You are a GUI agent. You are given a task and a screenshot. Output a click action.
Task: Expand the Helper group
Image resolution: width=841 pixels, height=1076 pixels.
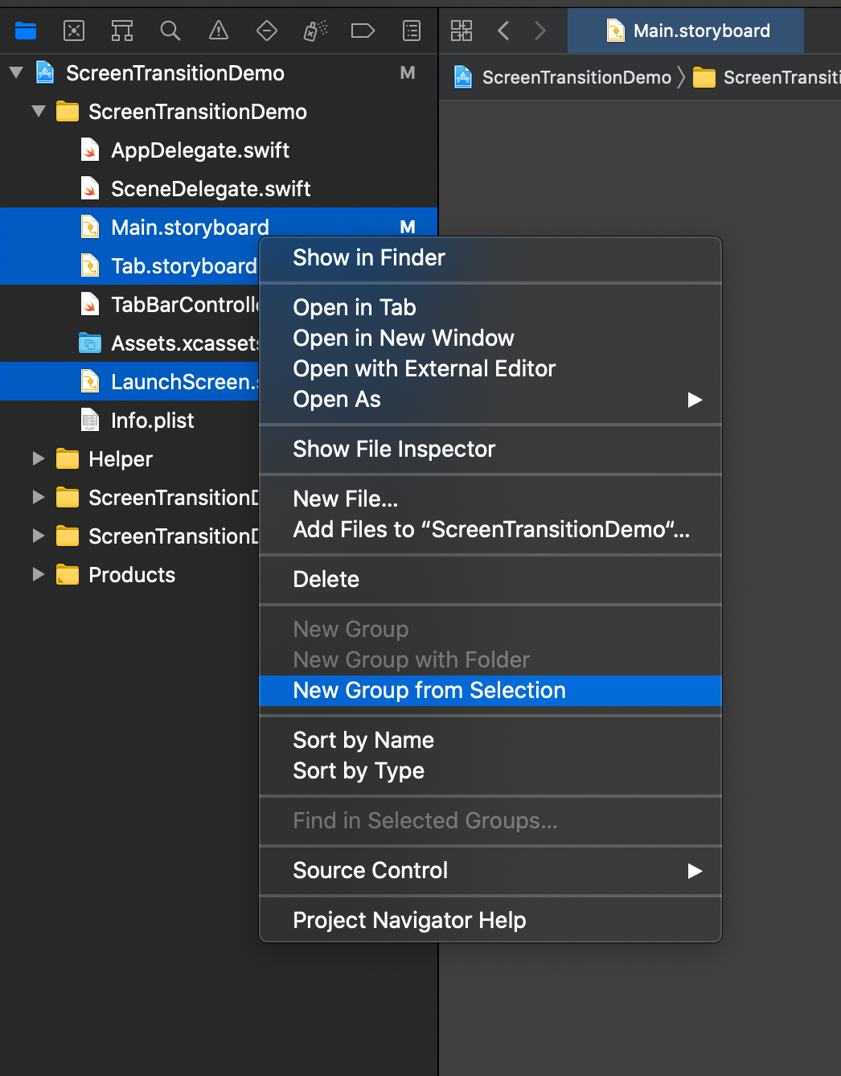pos(38,459)
